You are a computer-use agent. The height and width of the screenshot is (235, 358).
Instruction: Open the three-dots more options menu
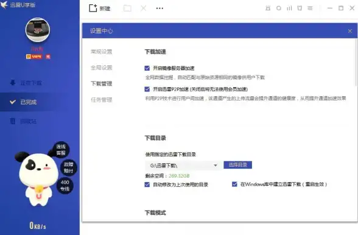pyautogui.click(x=160, y=9)
